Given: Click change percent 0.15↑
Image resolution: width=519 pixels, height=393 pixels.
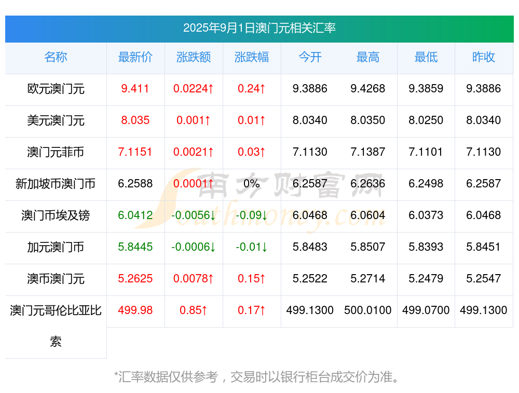Looking at the screenshot, I should (x=252, y=278).
